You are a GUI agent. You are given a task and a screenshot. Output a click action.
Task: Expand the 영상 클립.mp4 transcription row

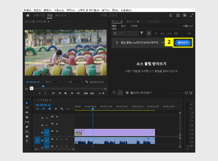[117, 43]
